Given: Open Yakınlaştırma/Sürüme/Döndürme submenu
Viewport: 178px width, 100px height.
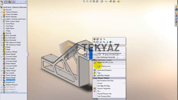Looking at the screenshot, I should [109, 53].
